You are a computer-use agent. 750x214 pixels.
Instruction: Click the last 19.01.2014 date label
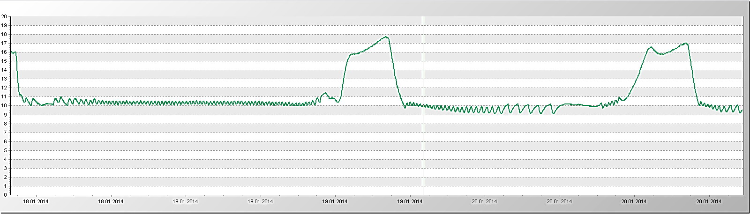410,202
